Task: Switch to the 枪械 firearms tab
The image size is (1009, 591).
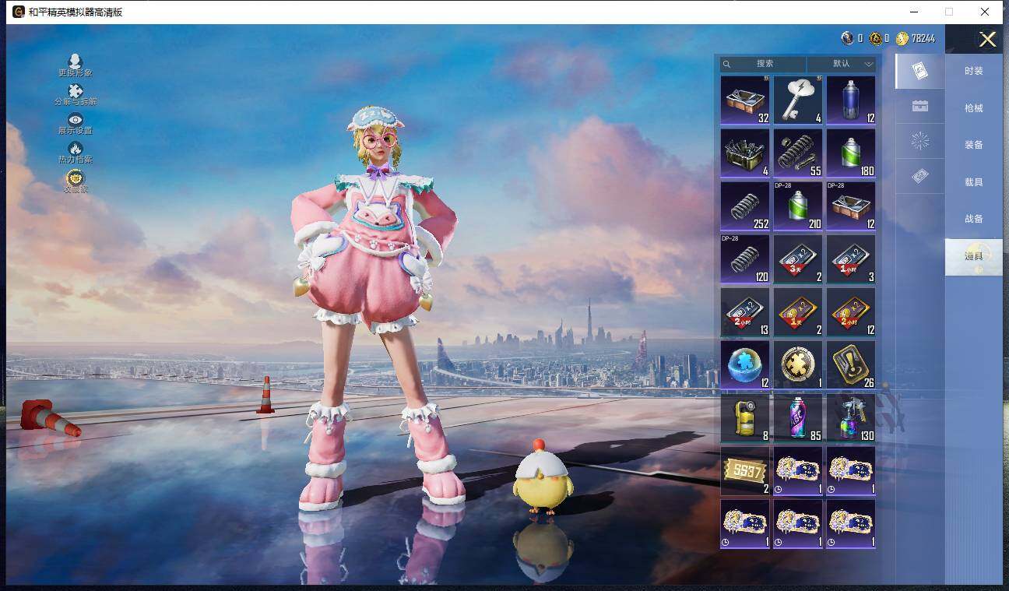Action: 974,108
